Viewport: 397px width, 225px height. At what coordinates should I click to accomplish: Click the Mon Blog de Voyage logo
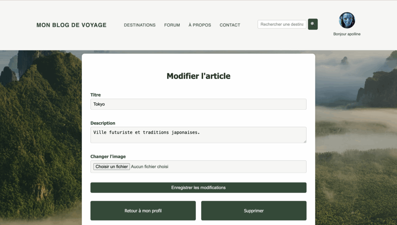point(71,25)
